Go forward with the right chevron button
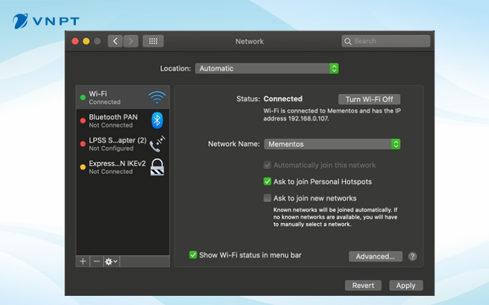 tap(131, 41)
